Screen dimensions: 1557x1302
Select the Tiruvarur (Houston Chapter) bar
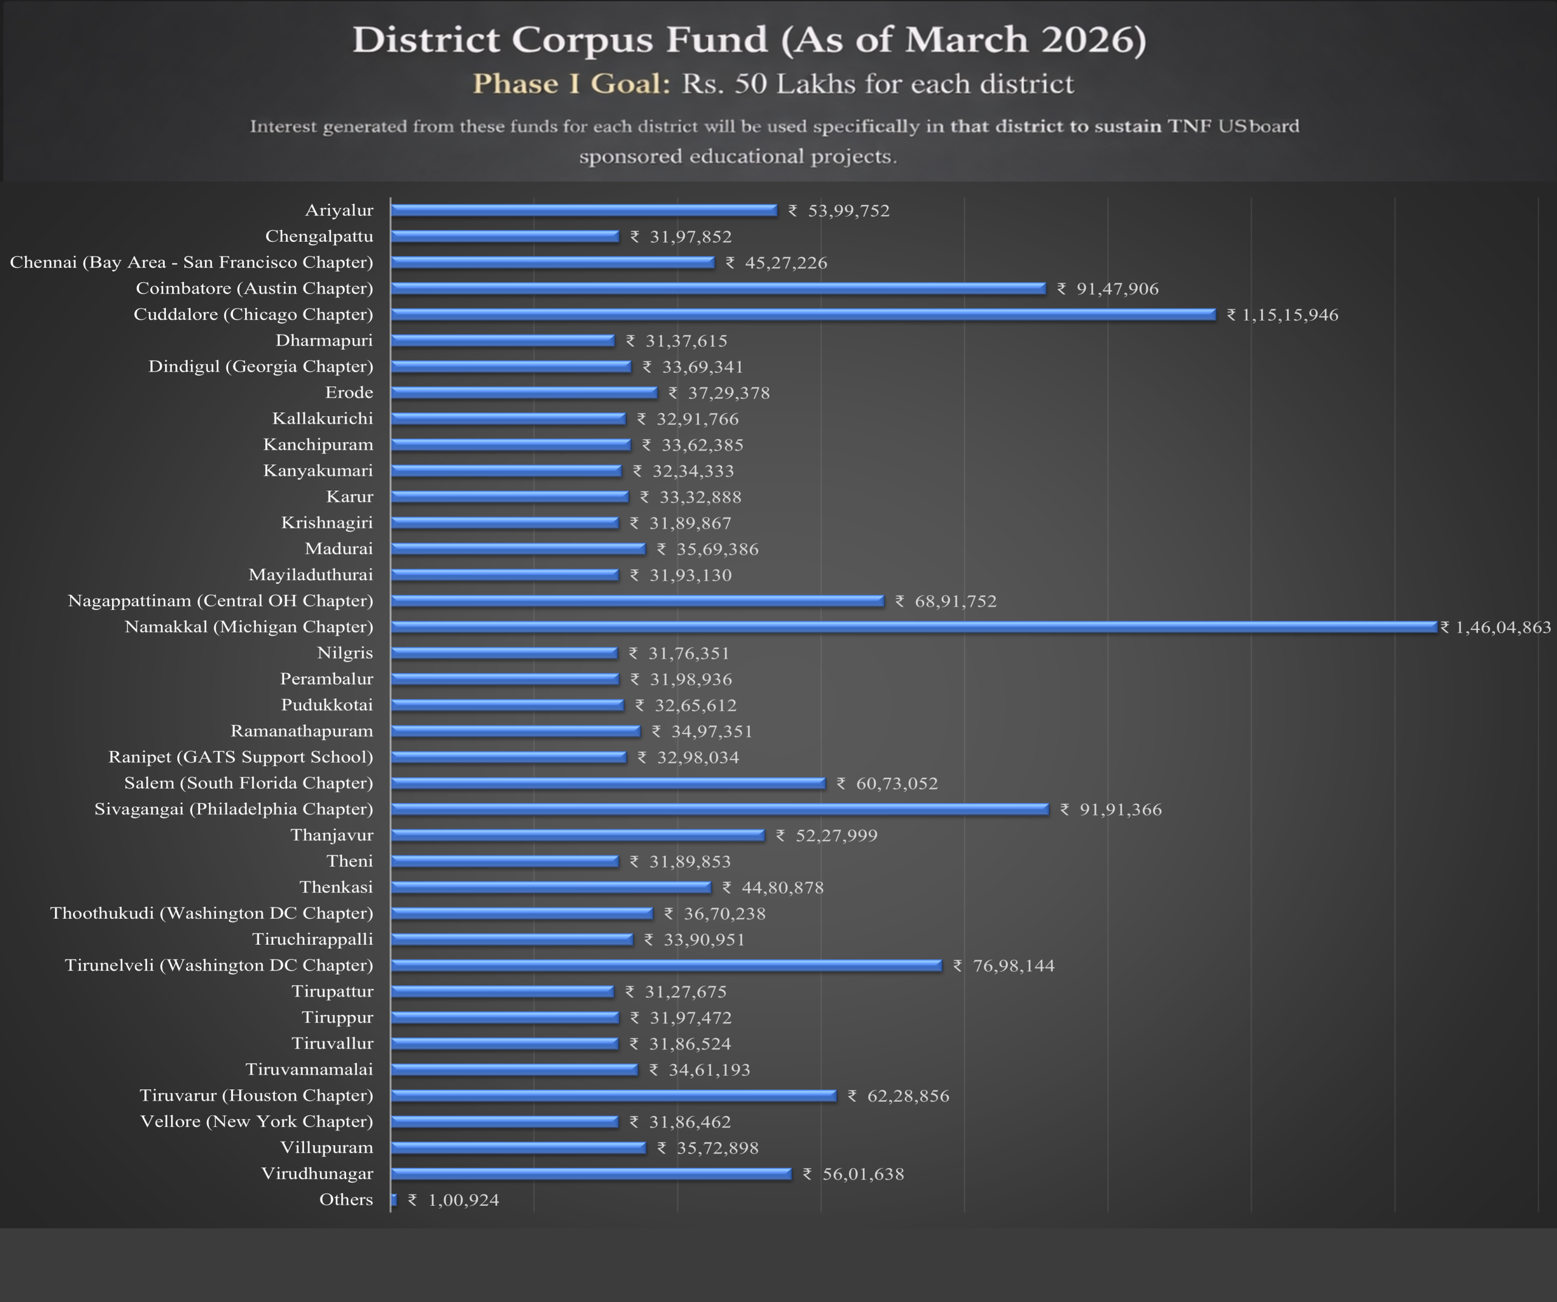click(613, 1095)
